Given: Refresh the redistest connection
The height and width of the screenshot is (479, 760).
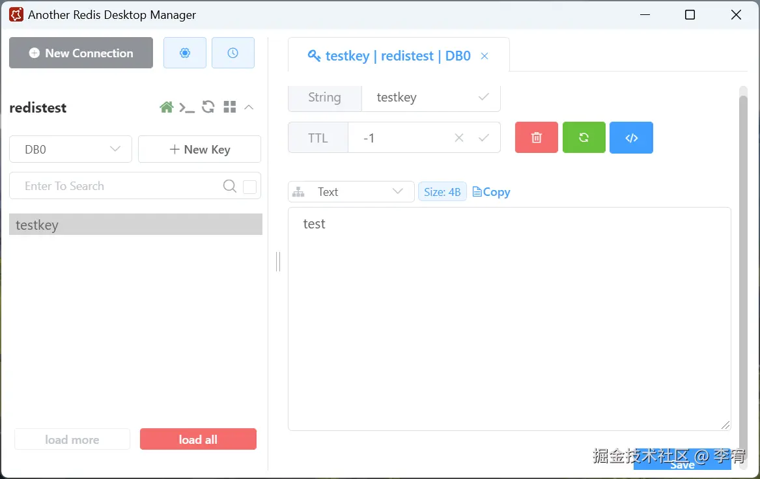Looking at the screenshot, I should pyautogui.click(x=208, y=107).
